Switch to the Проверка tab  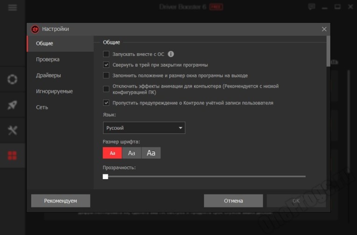(x=60, y=59)
